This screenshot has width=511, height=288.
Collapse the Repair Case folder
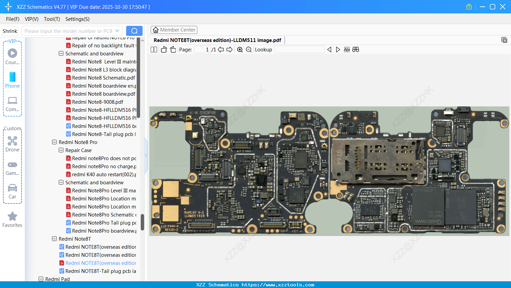[x=61, y=150]
